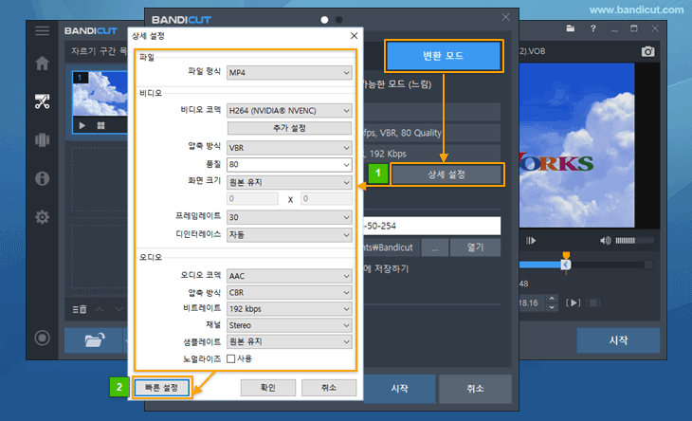Click the open file folder button

(x=94, y=340)
